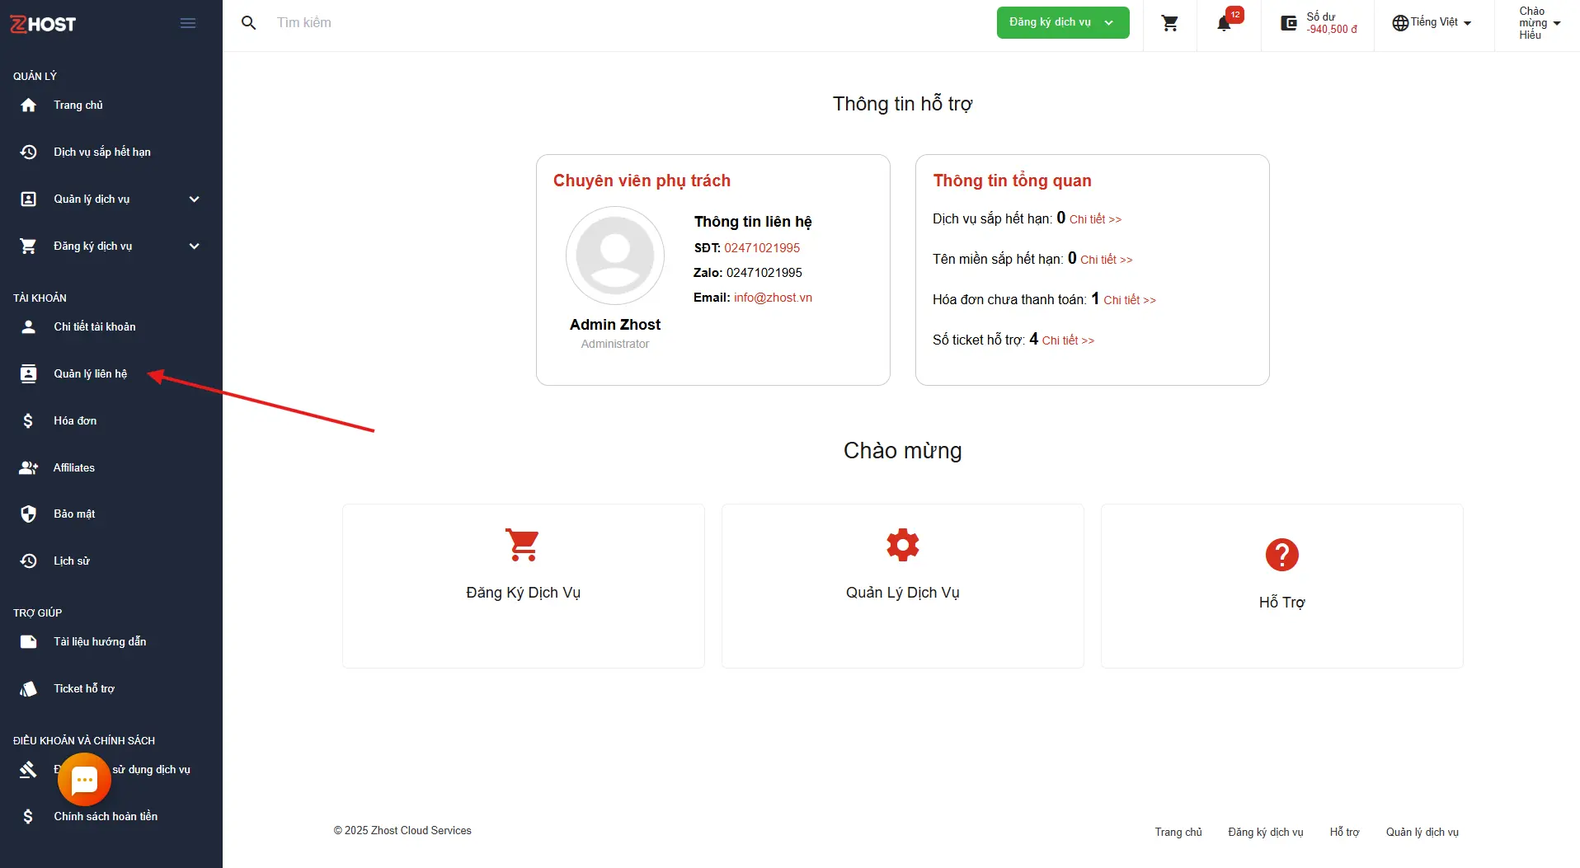
Task: Click the search magnifier icon
Action: click(248, 23)
